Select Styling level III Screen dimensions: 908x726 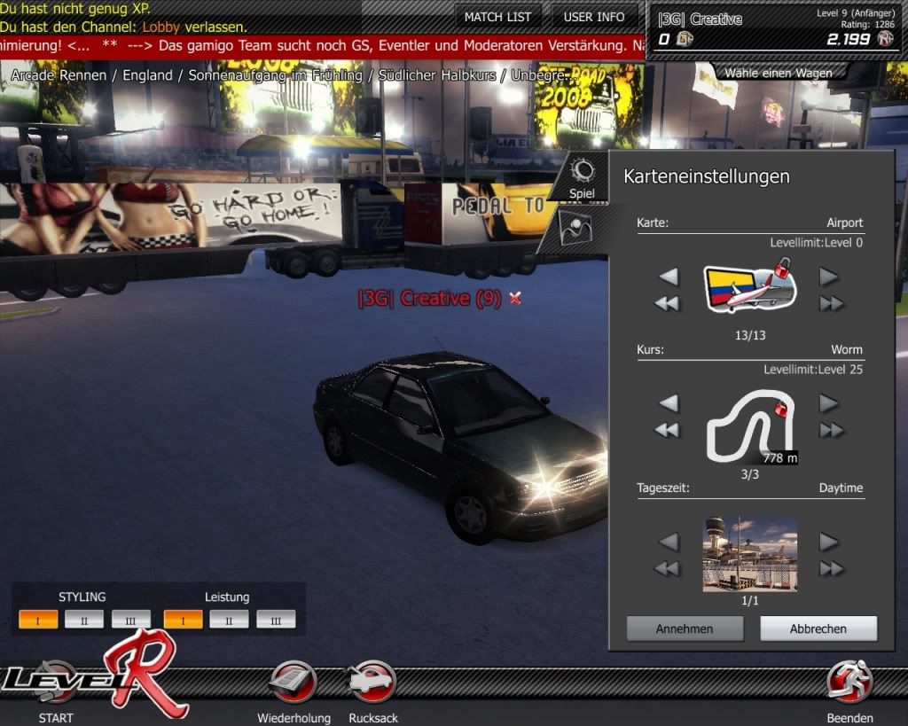point(131,620)
